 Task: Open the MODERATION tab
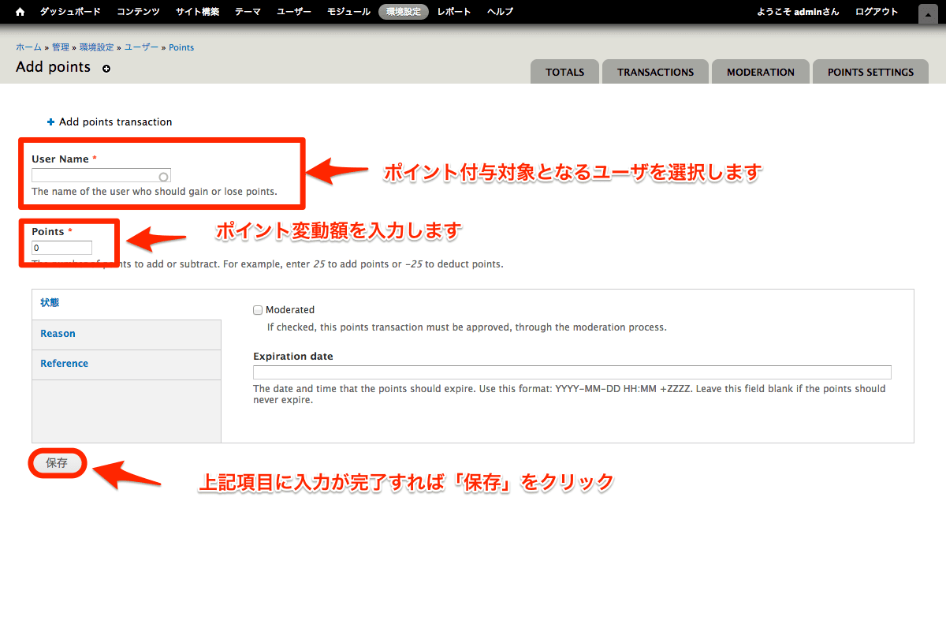pos(760,72)
